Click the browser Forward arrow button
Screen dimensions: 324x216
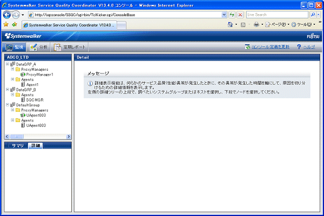(x=16, y=15)
